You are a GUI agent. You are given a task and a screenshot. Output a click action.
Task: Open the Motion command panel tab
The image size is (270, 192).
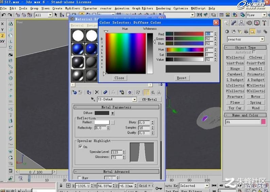pyautogui.click(x=249, y=23)
